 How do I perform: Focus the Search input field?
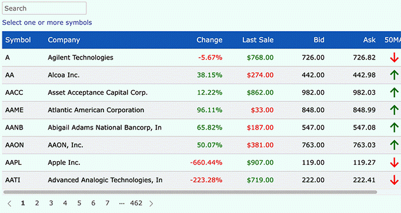pyautogui.click(x=44, y=8)
